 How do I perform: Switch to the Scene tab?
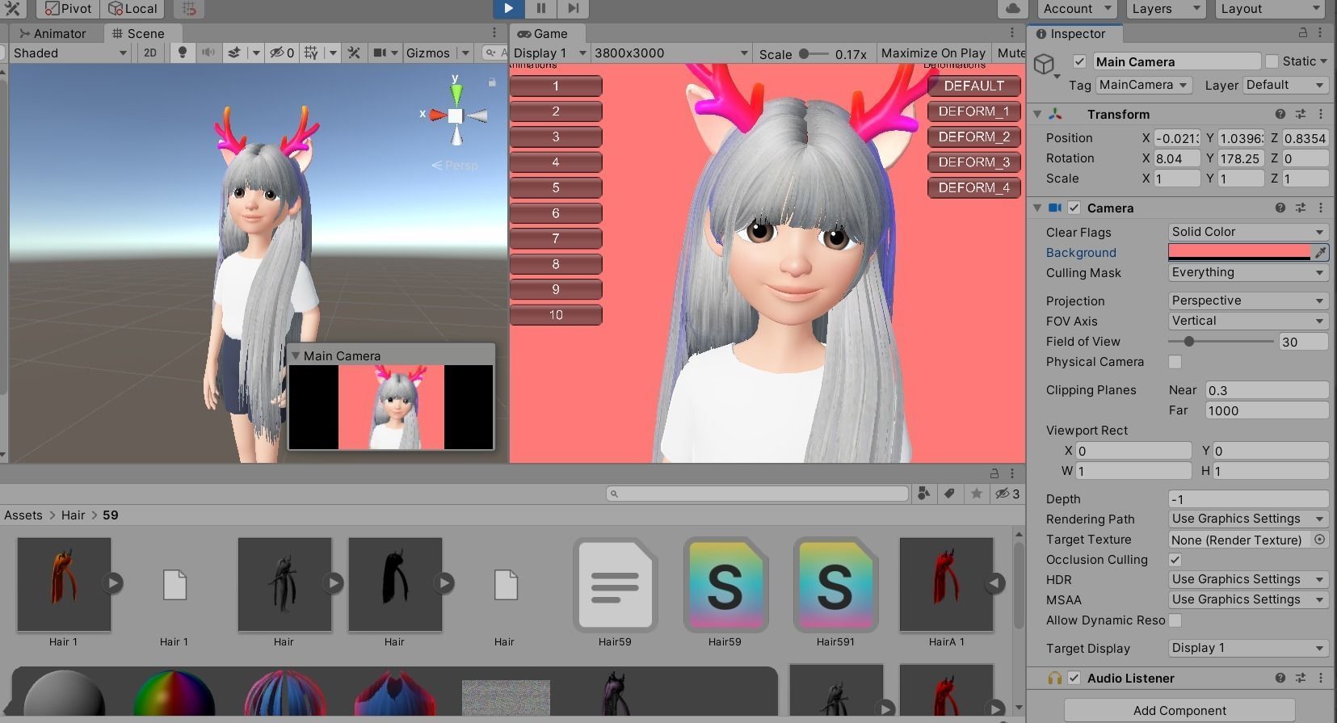click(x=138, y=33)
